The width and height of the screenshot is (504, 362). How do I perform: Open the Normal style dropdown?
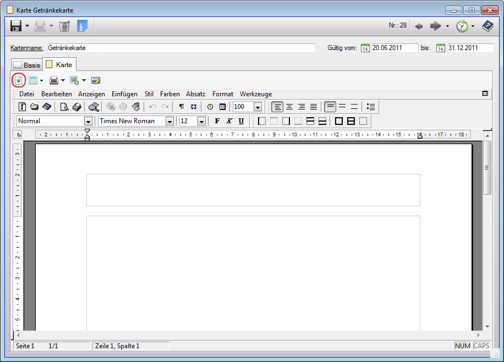coord(87,121)
